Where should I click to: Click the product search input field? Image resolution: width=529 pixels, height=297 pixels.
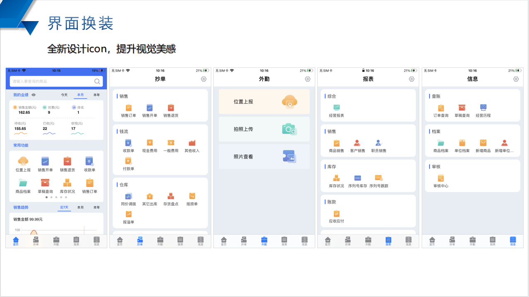point(52,81)
